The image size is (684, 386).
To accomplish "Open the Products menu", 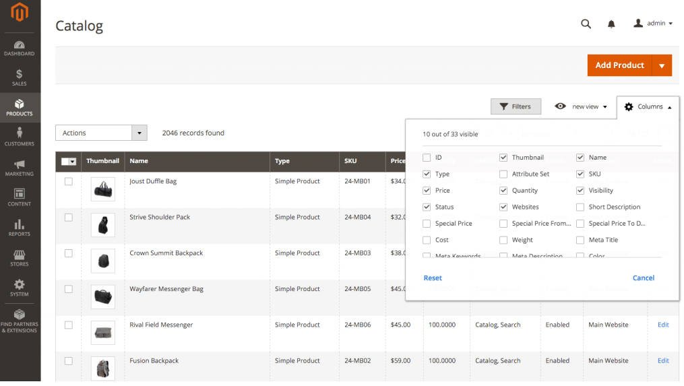I will coord(19,108).
